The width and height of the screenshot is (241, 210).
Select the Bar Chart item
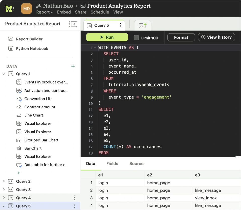[33, 148]
